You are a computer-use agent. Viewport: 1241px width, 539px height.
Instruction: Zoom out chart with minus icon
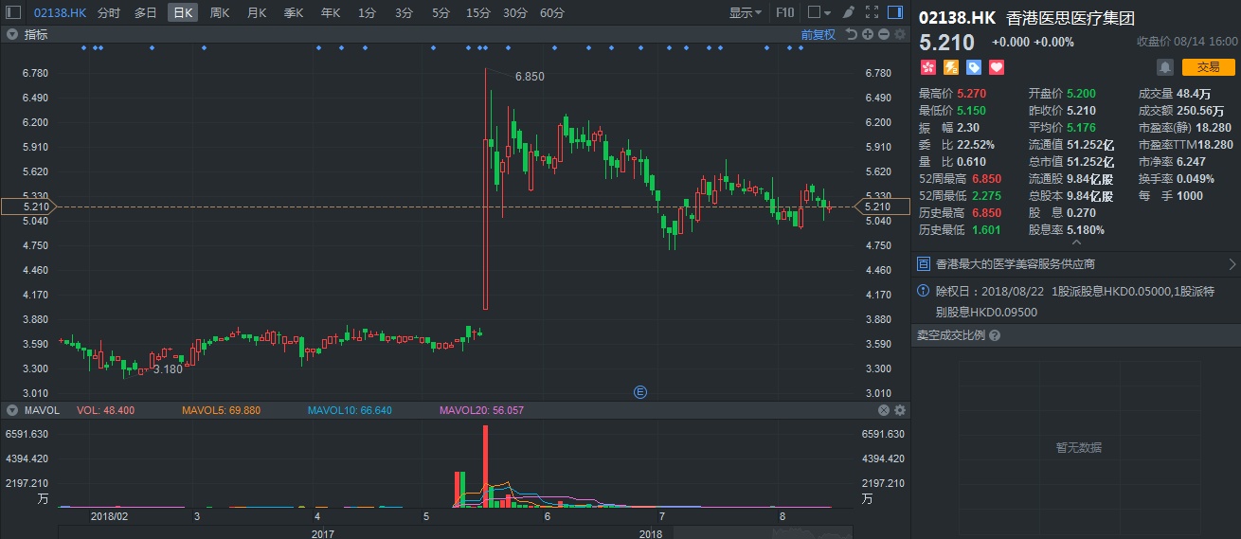(883, 35)
